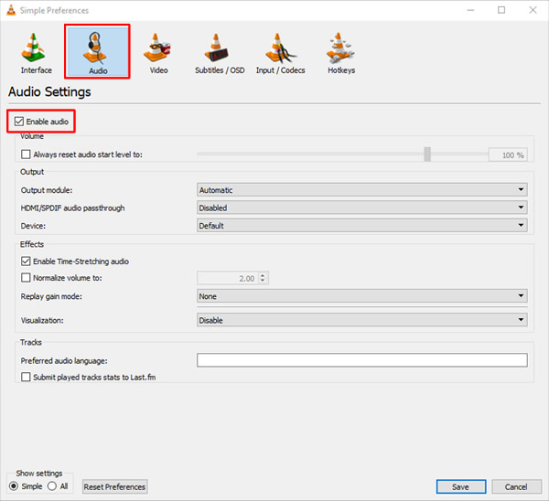Click the Normalize volume value stepper
The width and height of the screenshot is (549, 501).
pos(263,278)
